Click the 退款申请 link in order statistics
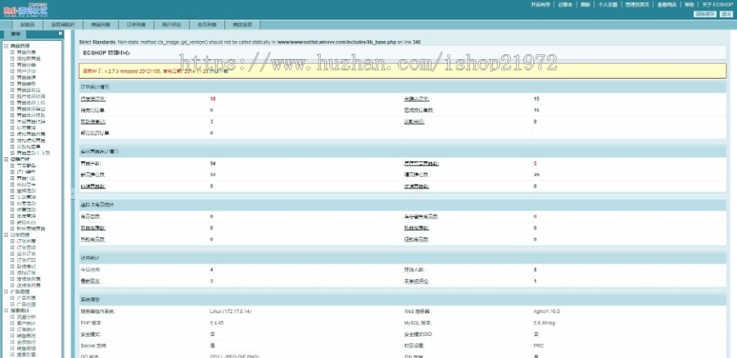737x358 pixels. click(x=414, y=121)
